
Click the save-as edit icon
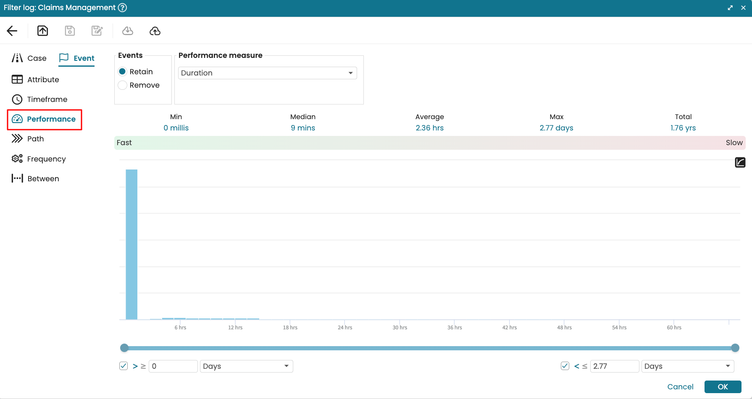[x=97, y=31]
